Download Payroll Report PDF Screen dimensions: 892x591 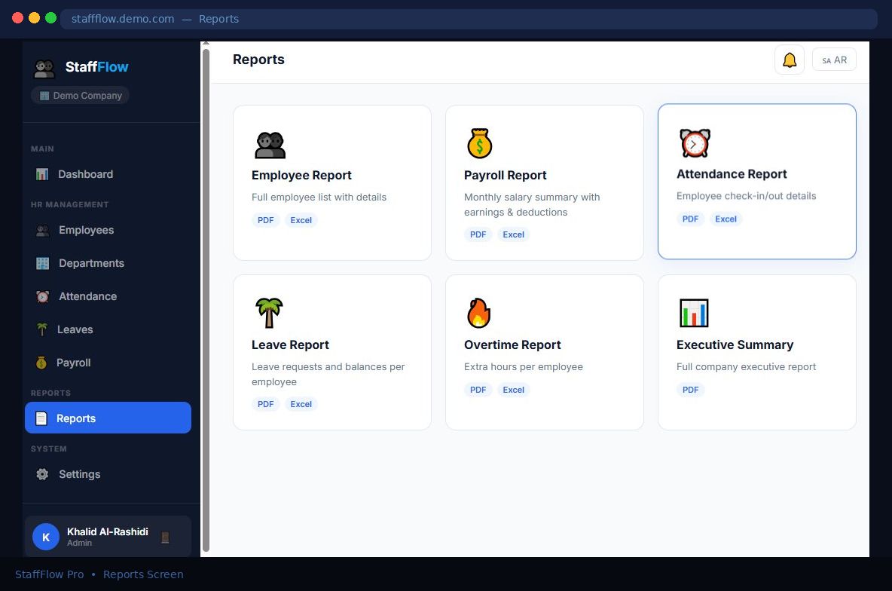point(478,234)
